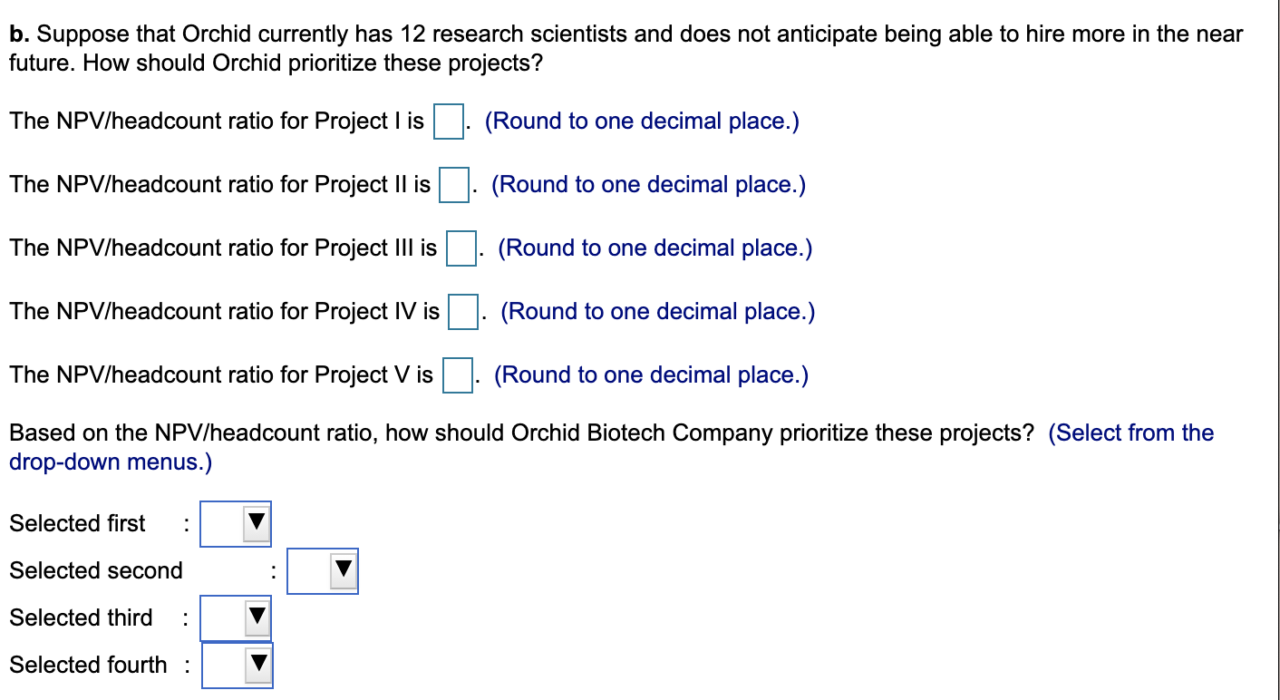The width and height of the screenshot is (1280, 700).
Task: Click the Project II NPV/headcount ratio input box
Action: (454, 186)
